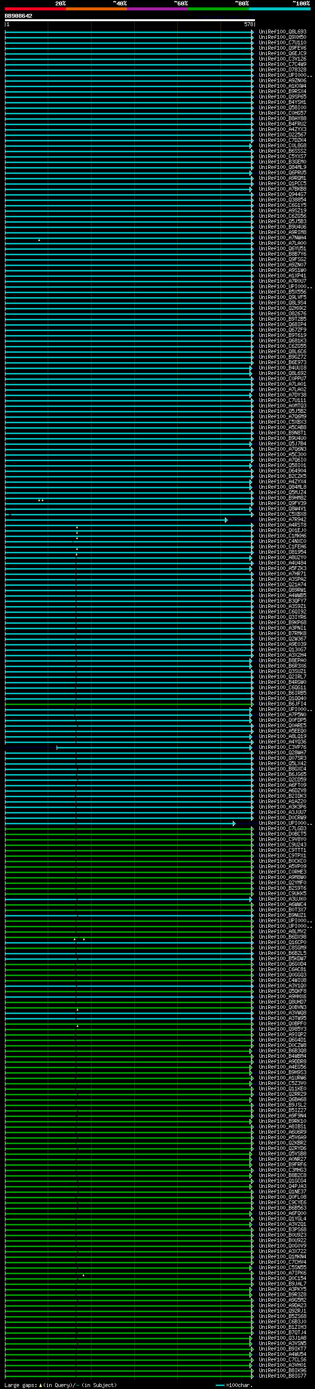Image resolution: width=315 pixels, height=1389 pixels.
Task: Click hit label UniRef100_A9ZN06
Action: click(x=283, y=80)
